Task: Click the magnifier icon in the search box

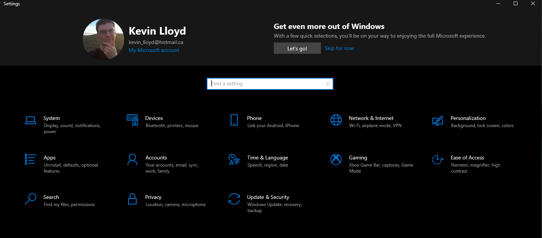Action: [x=328, y=84]
